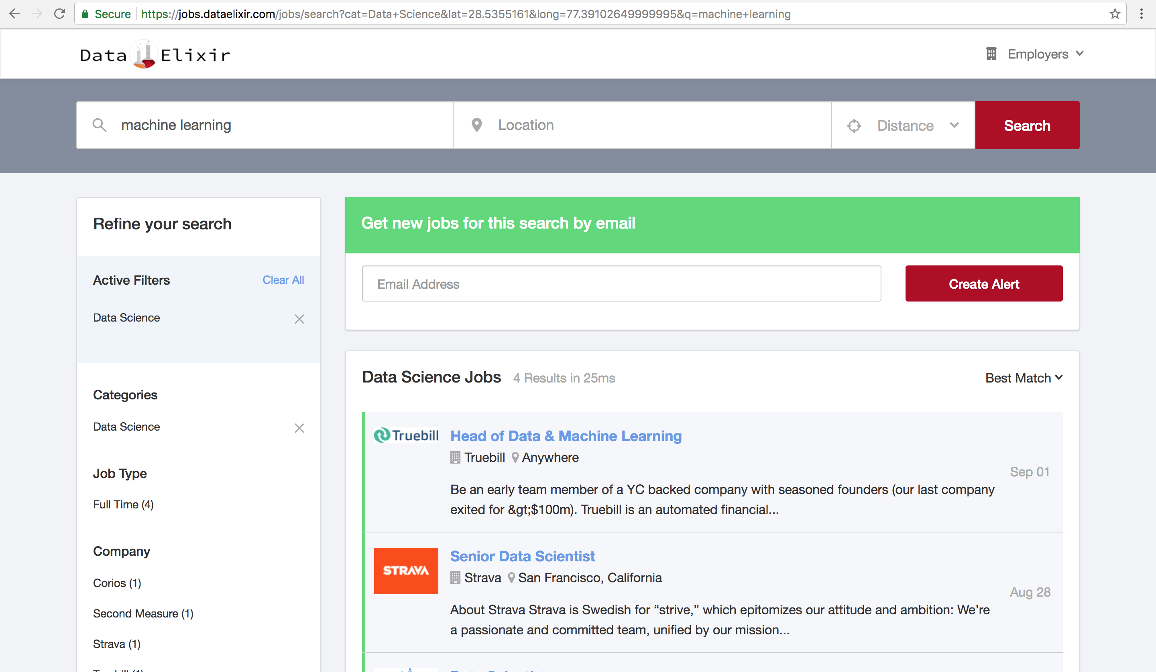Click the browser address bar URL
The image size is (1156, 672).
[x=466, y=14]
